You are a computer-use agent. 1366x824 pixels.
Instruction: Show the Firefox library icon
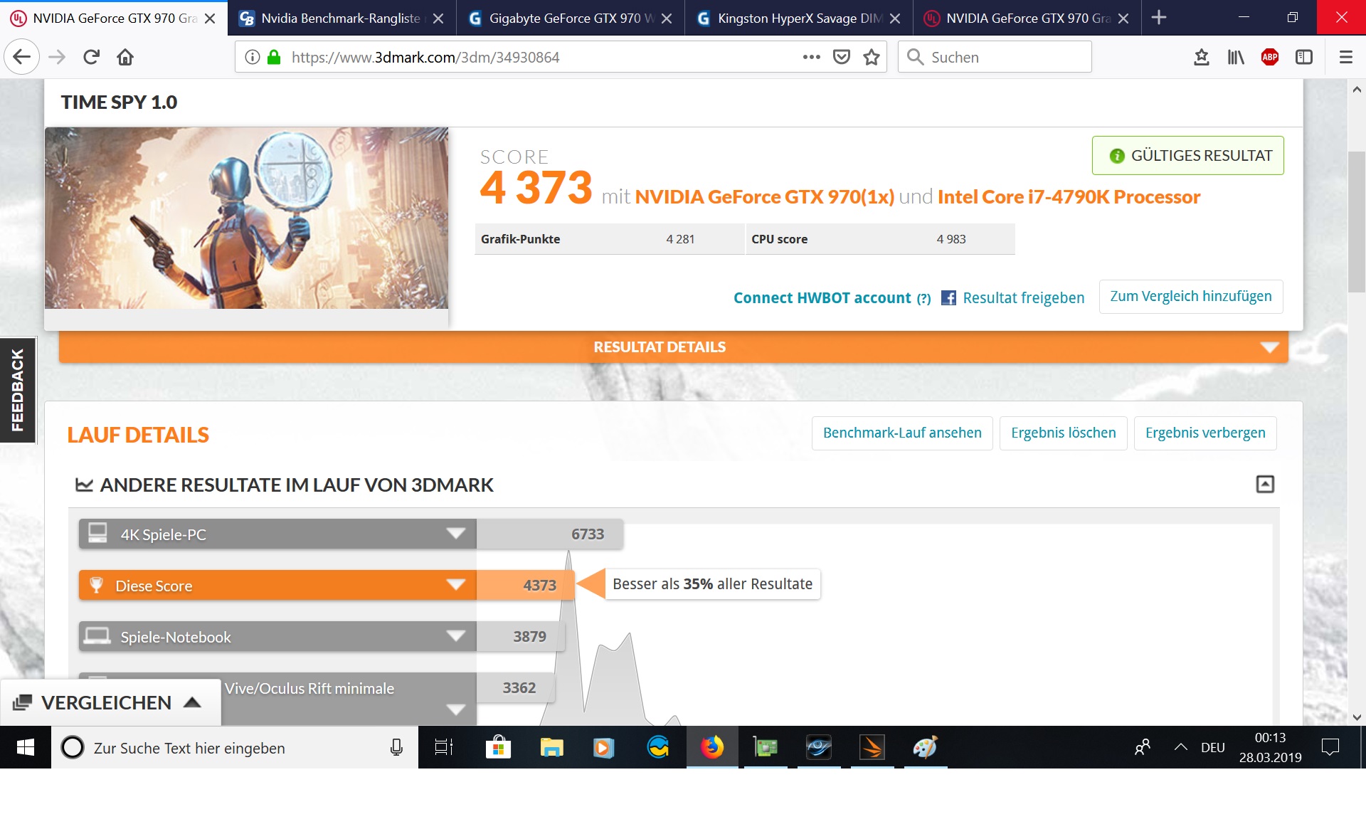[x=1236, y=57]
